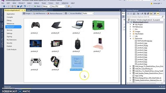Toggle Preview Selected Items icon
The height and width of the screenshot is (93, 166).
[158, 14]
